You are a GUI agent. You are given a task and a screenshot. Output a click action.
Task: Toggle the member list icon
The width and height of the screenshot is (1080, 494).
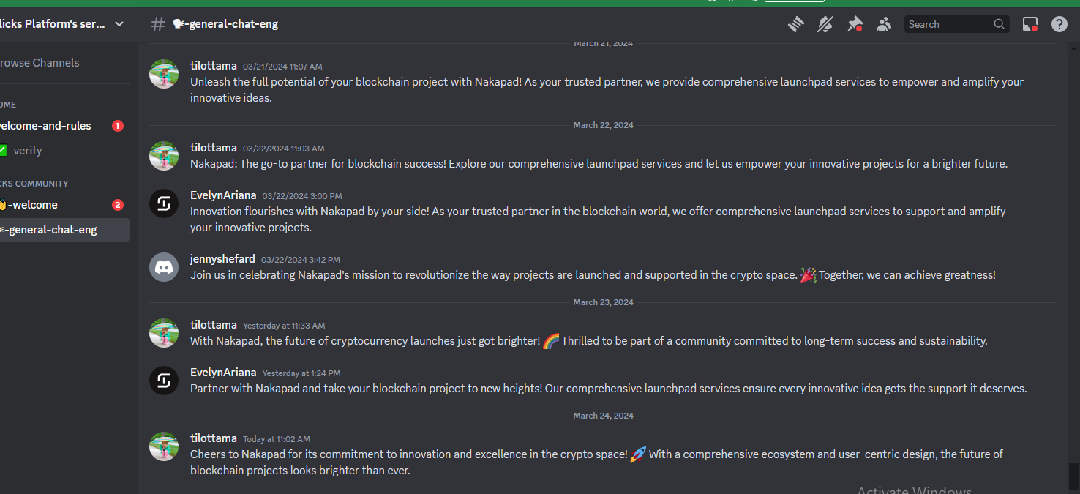tap(884, 24)
